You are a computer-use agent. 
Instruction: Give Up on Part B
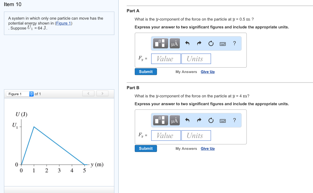tap(208, 149)
